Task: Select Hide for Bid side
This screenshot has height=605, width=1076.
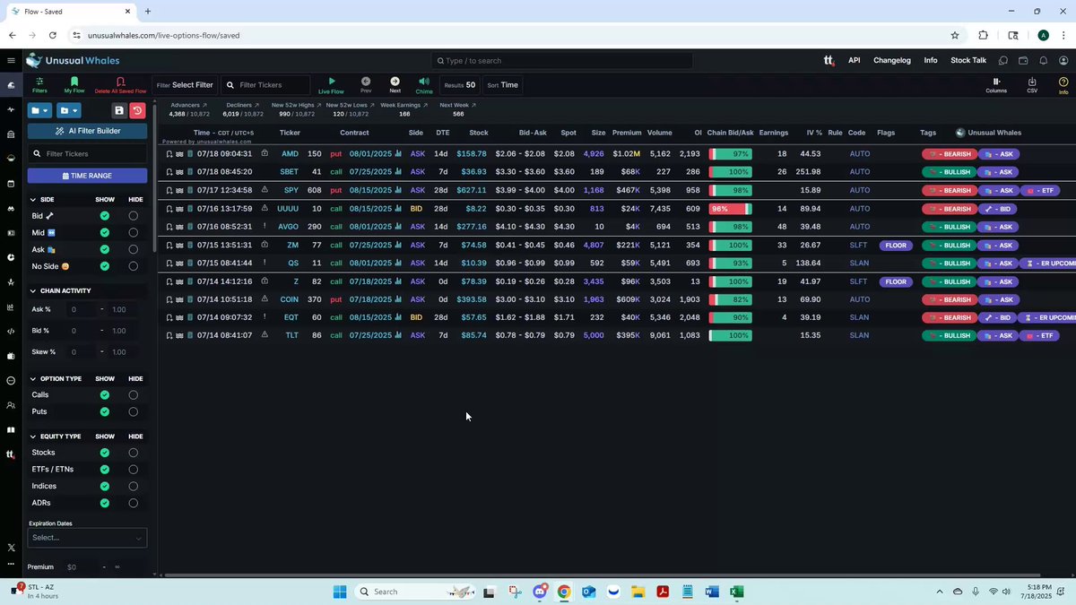Action: coord(134,216)
